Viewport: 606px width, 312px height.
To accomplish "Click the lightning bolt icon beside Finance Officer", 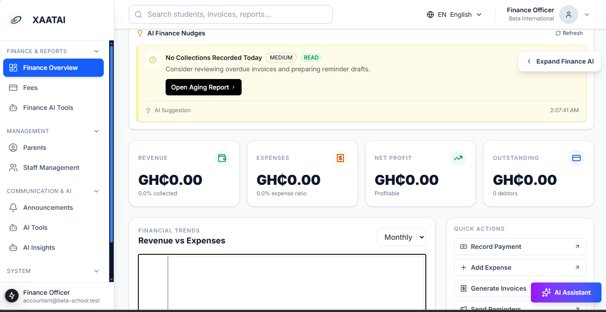I will click(x=12, y=296).
